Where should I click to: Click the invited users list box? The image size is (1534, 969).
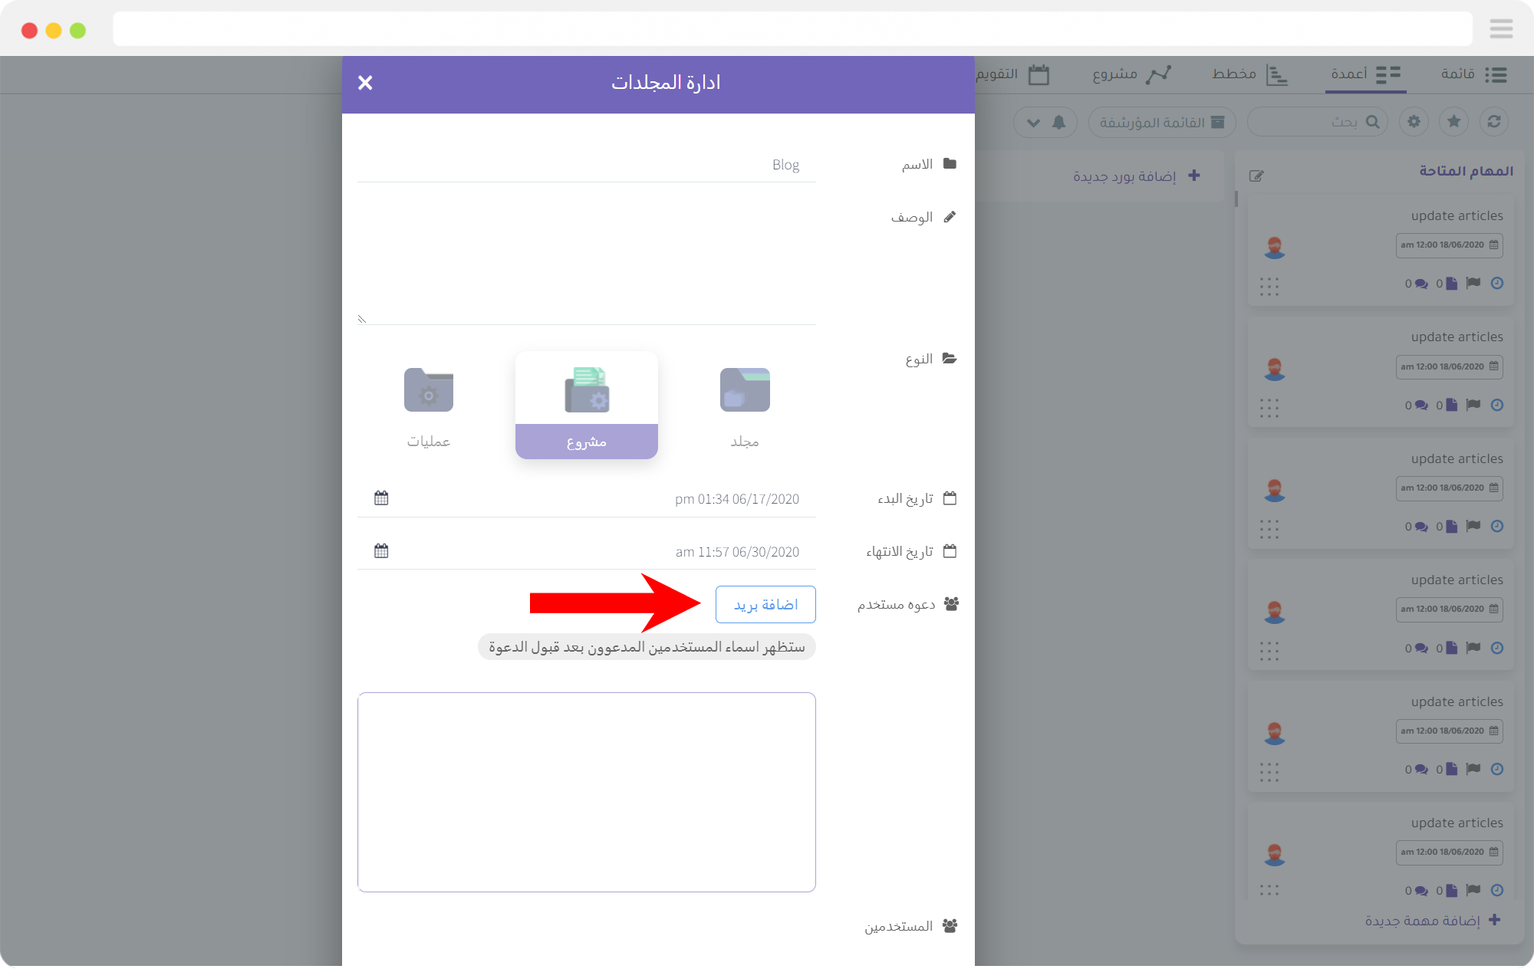click(x=587, y=792)
